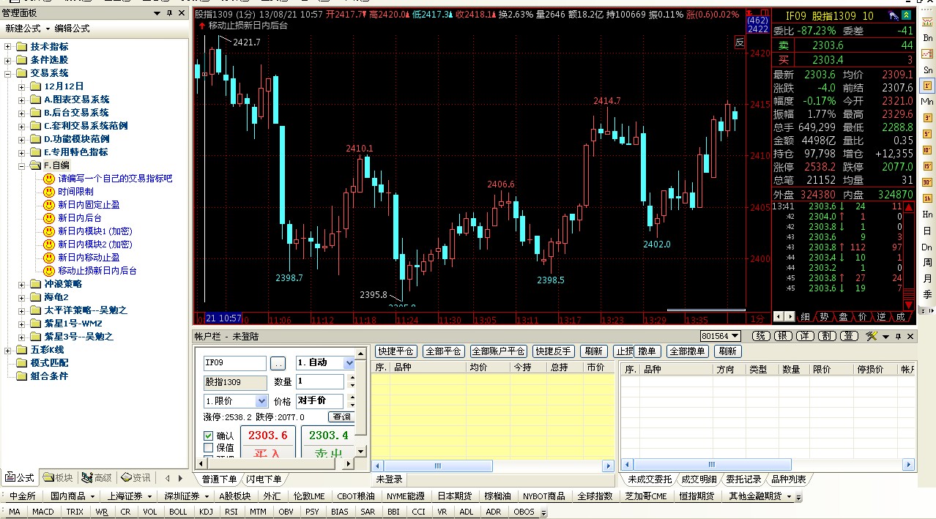Viewport: 936px width, 519px height.
Task: Click the 快捷反手 button
Action: point(553,351)
